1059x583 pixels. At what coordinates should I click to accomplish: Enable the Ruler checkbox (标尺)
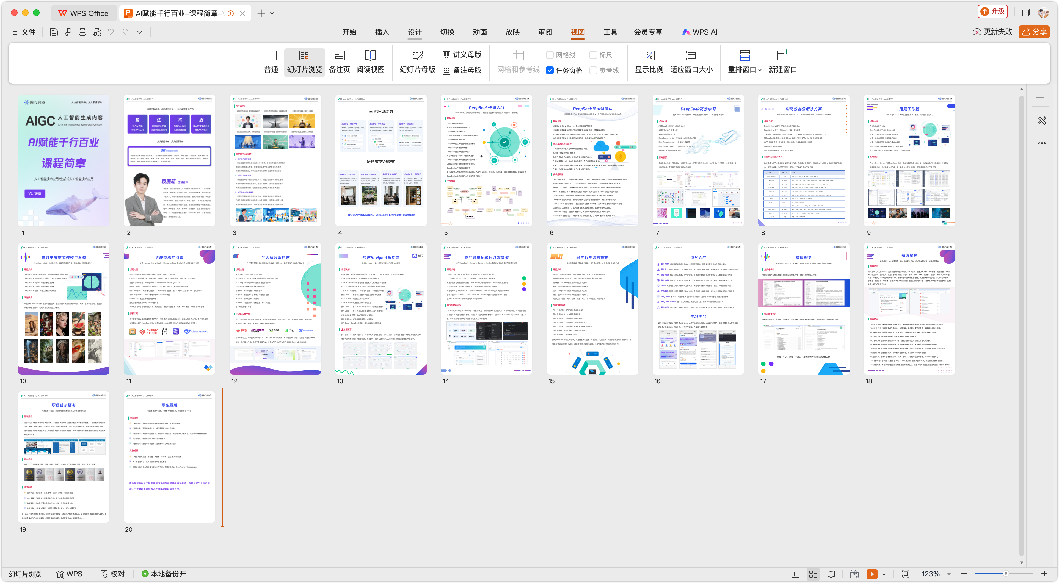(593, 55)
